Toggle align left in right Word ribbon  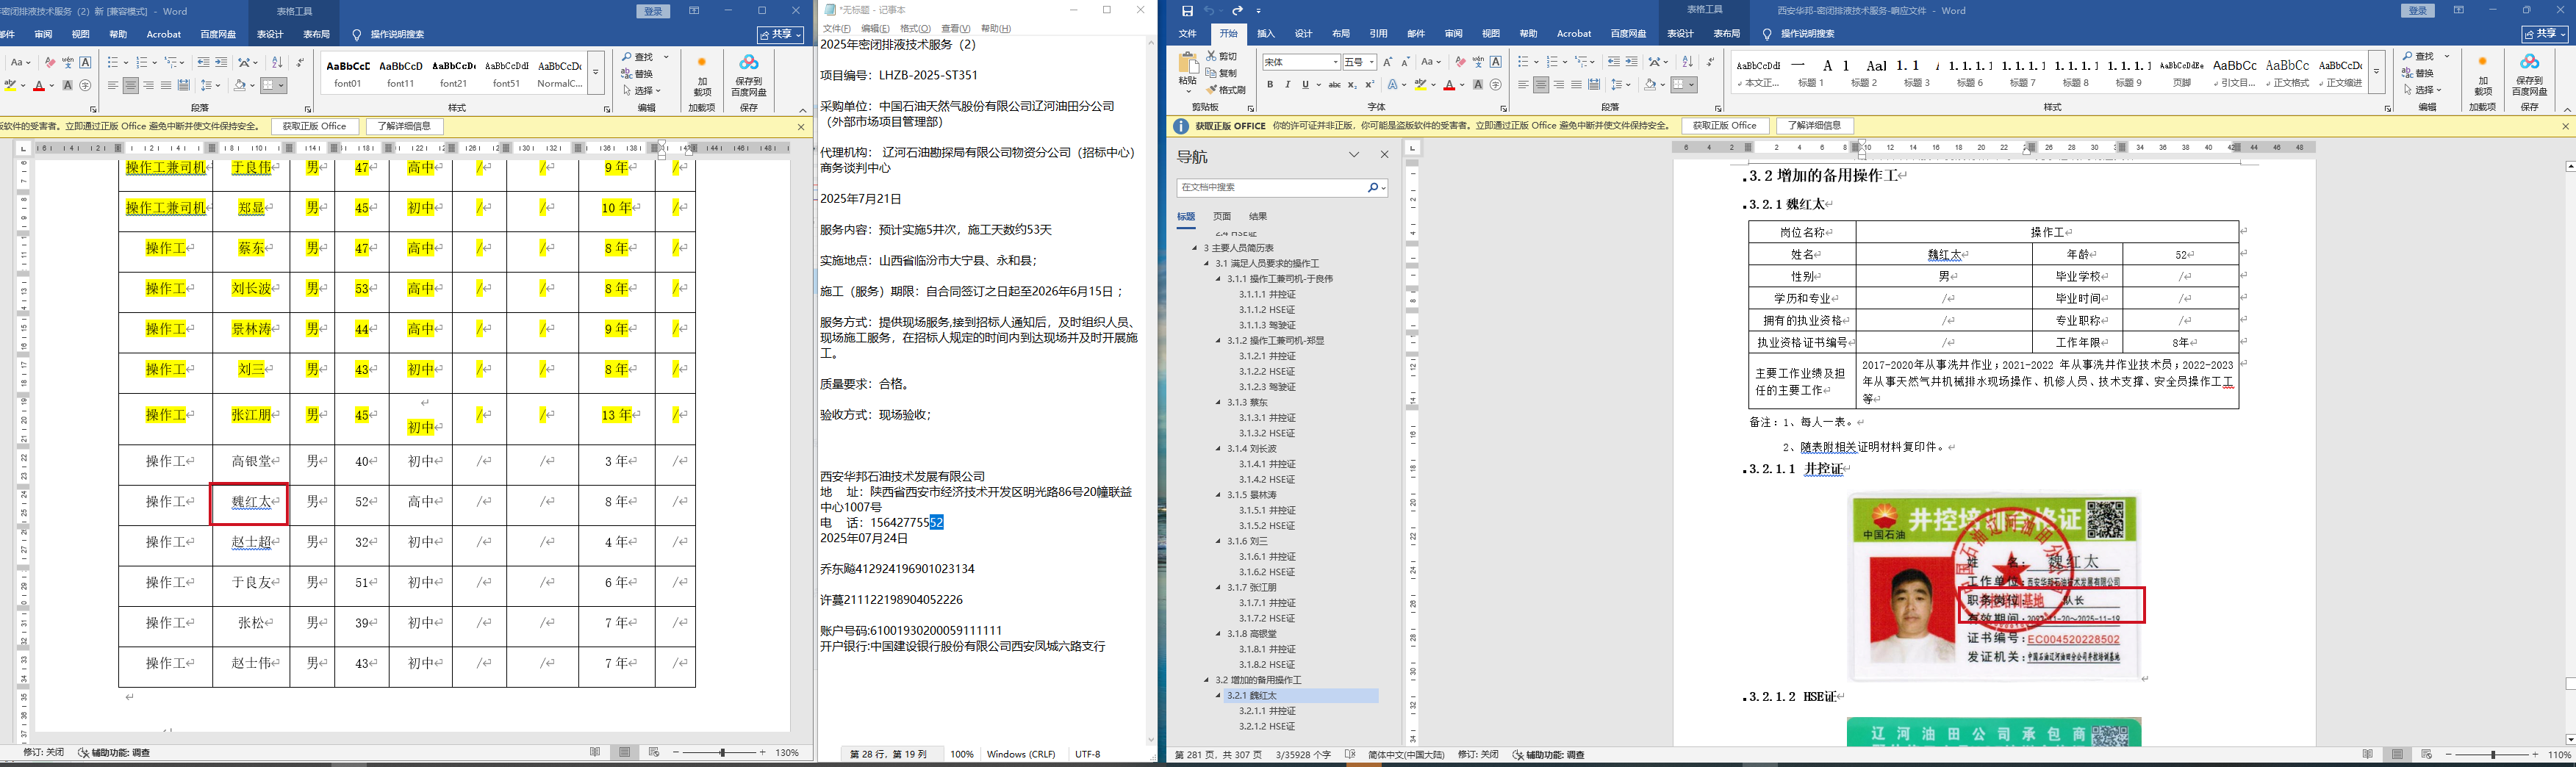1523,85
